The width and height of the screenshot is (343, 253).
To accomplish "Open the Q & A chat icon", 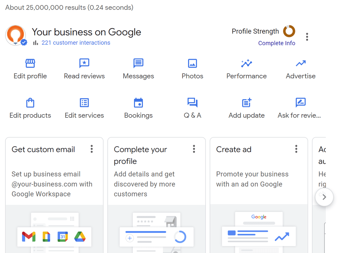I will click(192, 103).
